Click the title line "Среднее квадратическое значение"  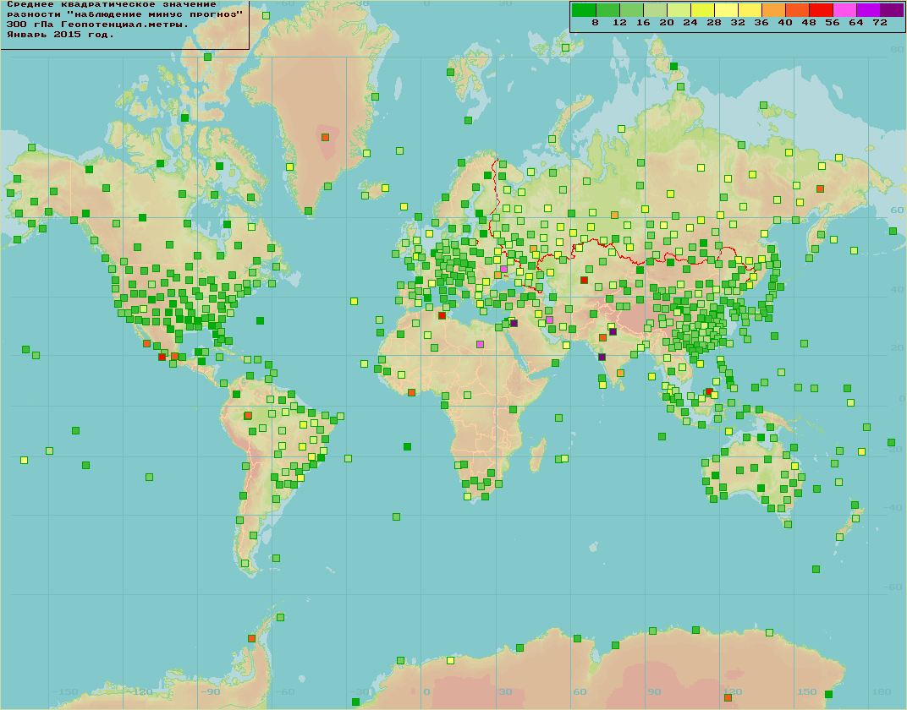112,4
